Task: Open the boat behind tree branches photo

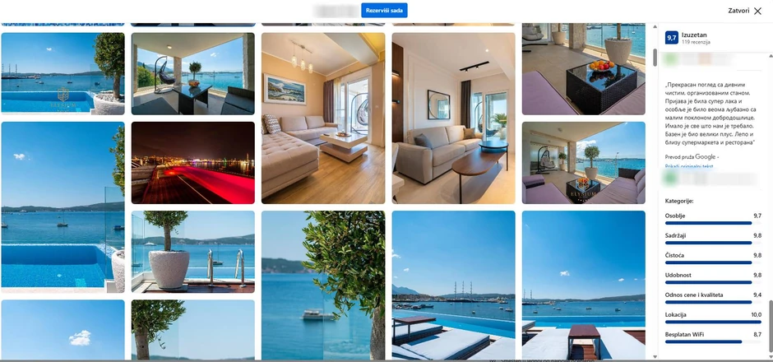Action: click(323, 285)
